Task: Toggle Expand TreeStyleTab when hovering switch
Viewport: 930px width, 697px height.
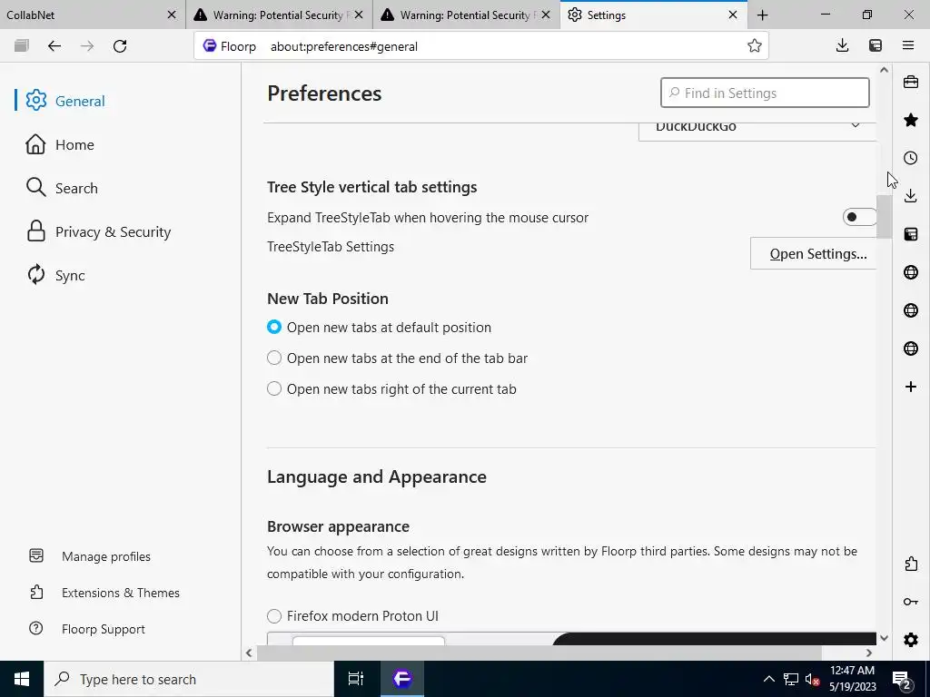Action: (859, 218)
